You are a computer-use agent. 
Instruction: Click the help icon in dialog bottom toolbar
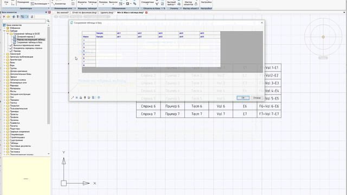pos(99,97)
